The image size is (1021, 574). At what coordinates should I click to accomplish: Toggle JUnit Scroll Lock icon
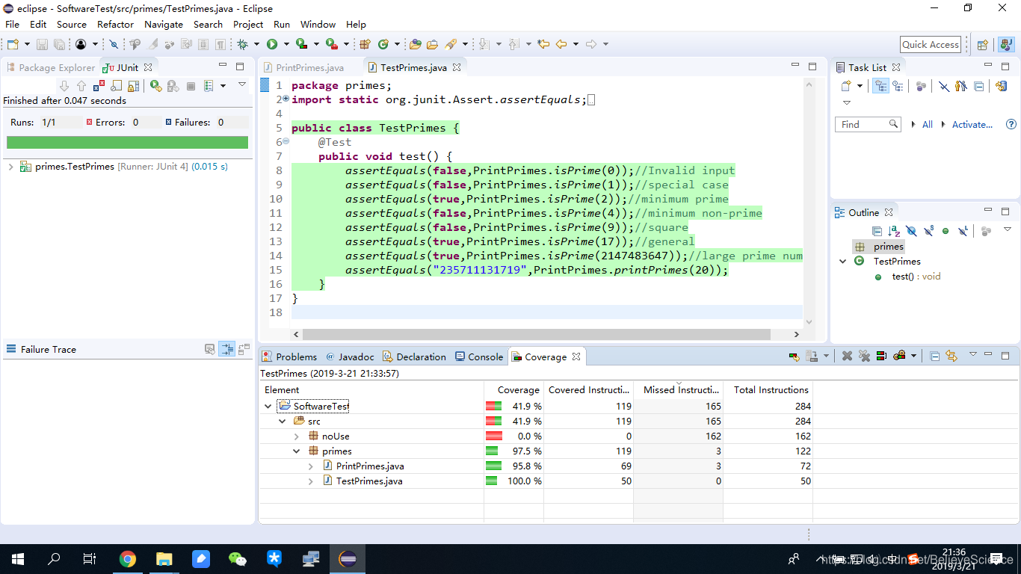tap(134, 86)
